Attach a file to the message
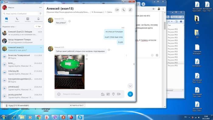 pyautogui.click(x=103, y=94)
